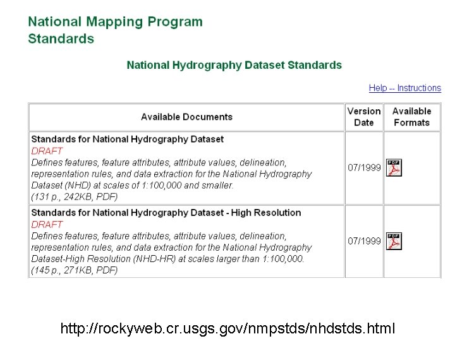Viewport: 455px width, 341px height.
Task: Select '(145 p., 271KB, PDF)' text
Action: pos(75,270)
